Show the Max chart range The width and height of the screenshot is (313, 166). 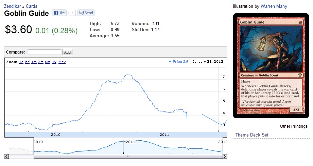(62, 62)
